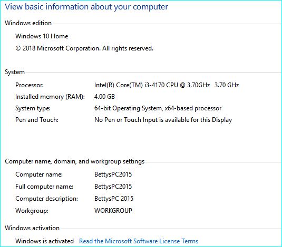Click the Pen and Touch label

37,120
